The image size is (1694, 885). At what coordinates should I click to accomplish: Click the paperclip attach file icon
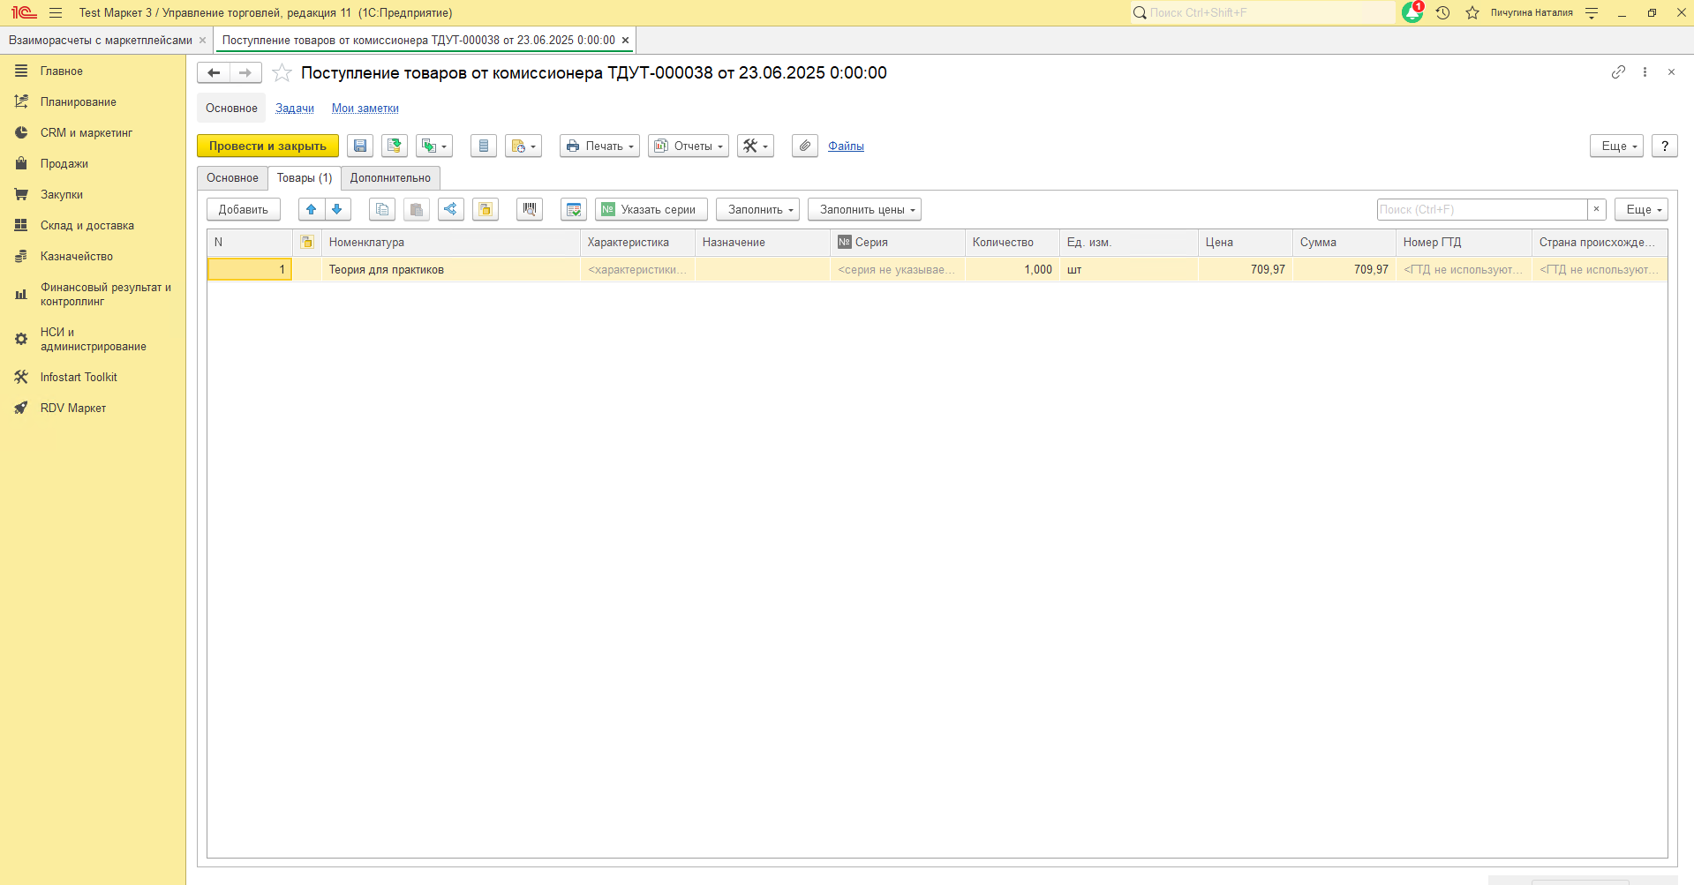click(x=804, y=146)
